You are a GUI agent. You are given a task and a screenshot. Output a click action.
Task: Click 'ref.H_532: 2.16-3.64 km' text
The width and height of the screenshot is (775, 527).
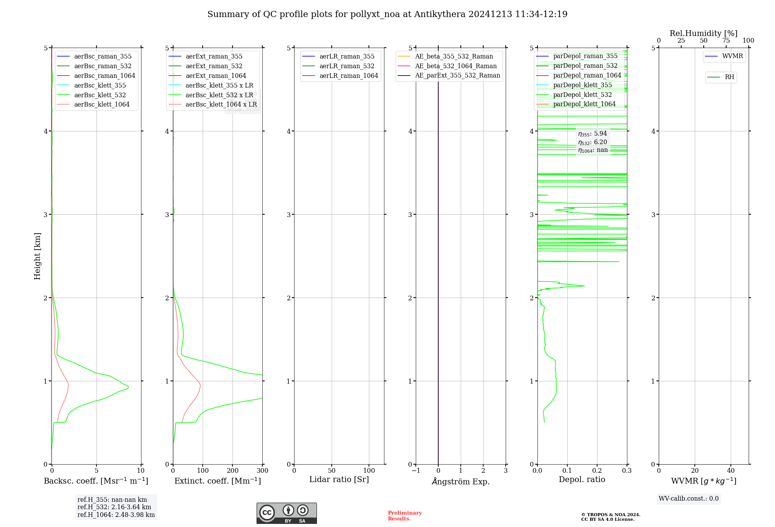click(114, 507)
